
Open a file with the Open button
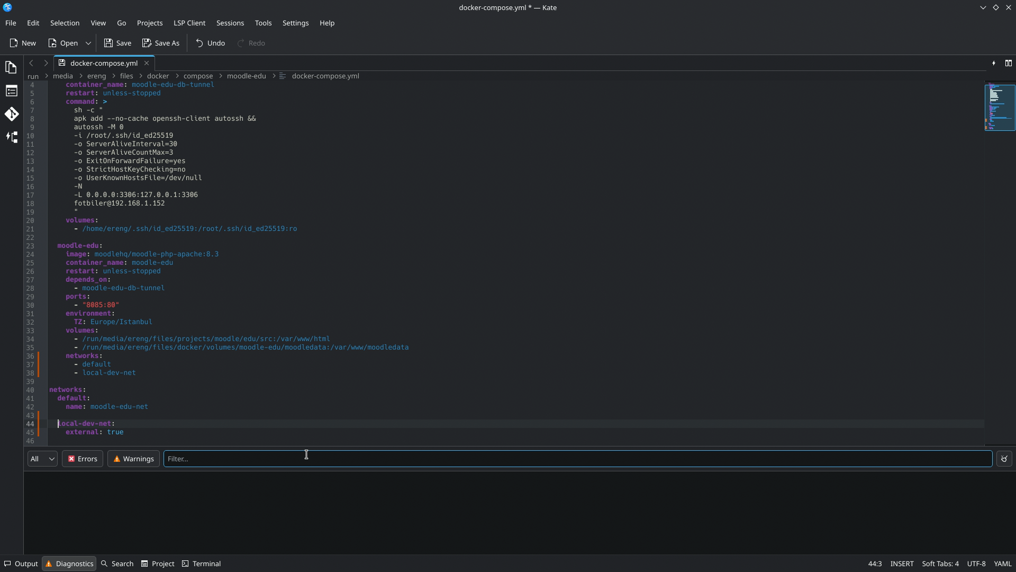click(x=63, y=43)
